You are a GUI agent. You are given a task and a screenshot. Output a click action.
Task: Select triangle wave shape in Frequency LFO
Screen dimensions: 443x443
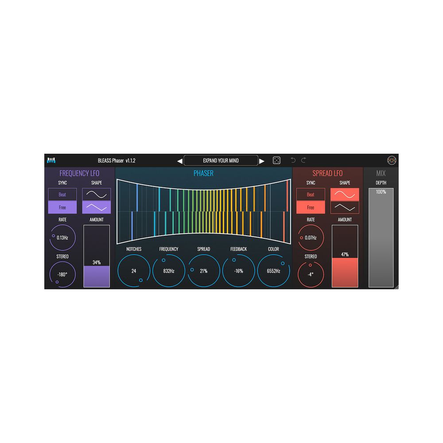pyautogui.click(x=97, y=207)
